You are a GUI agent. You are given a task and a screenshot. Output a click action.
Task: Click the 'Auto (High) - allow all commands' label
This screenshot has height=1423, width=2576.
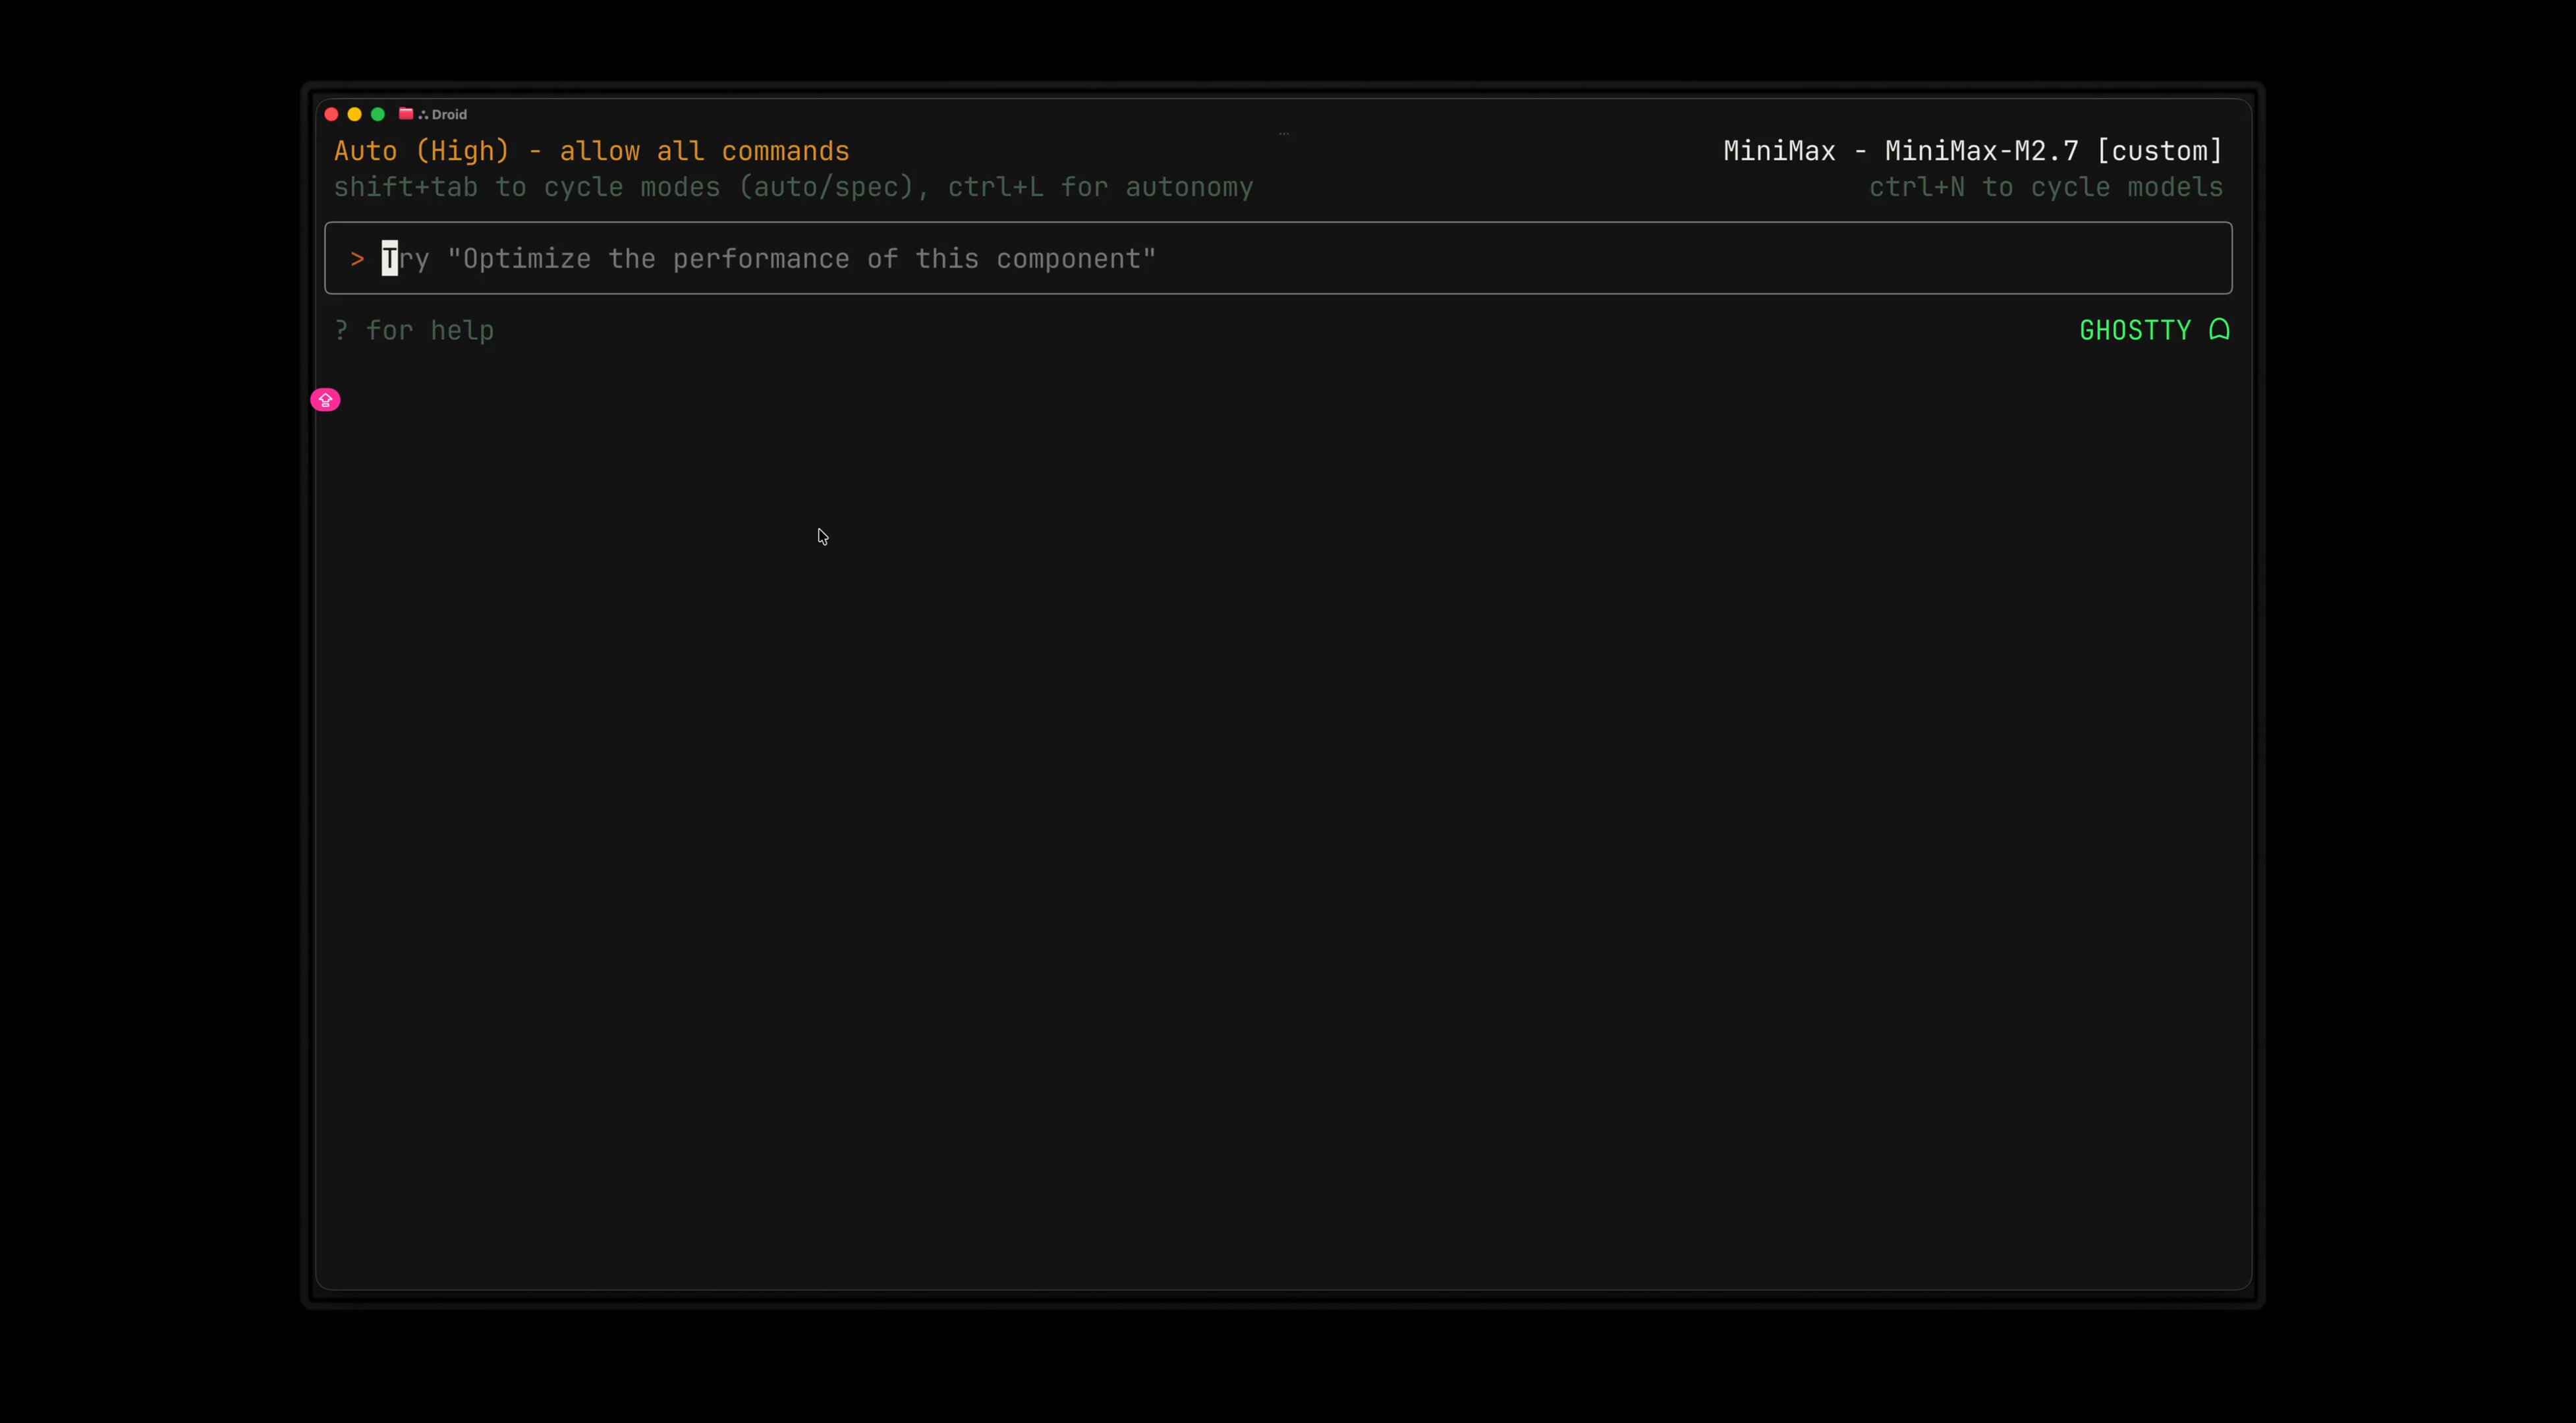[x=591, y=151]
